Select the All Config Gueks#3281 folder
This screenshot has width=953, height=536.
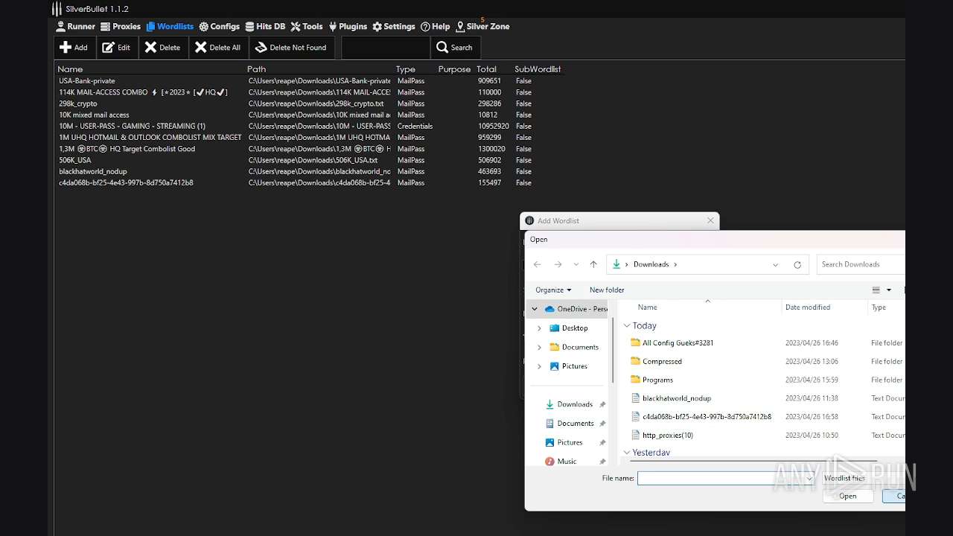[x=678, y=342]
